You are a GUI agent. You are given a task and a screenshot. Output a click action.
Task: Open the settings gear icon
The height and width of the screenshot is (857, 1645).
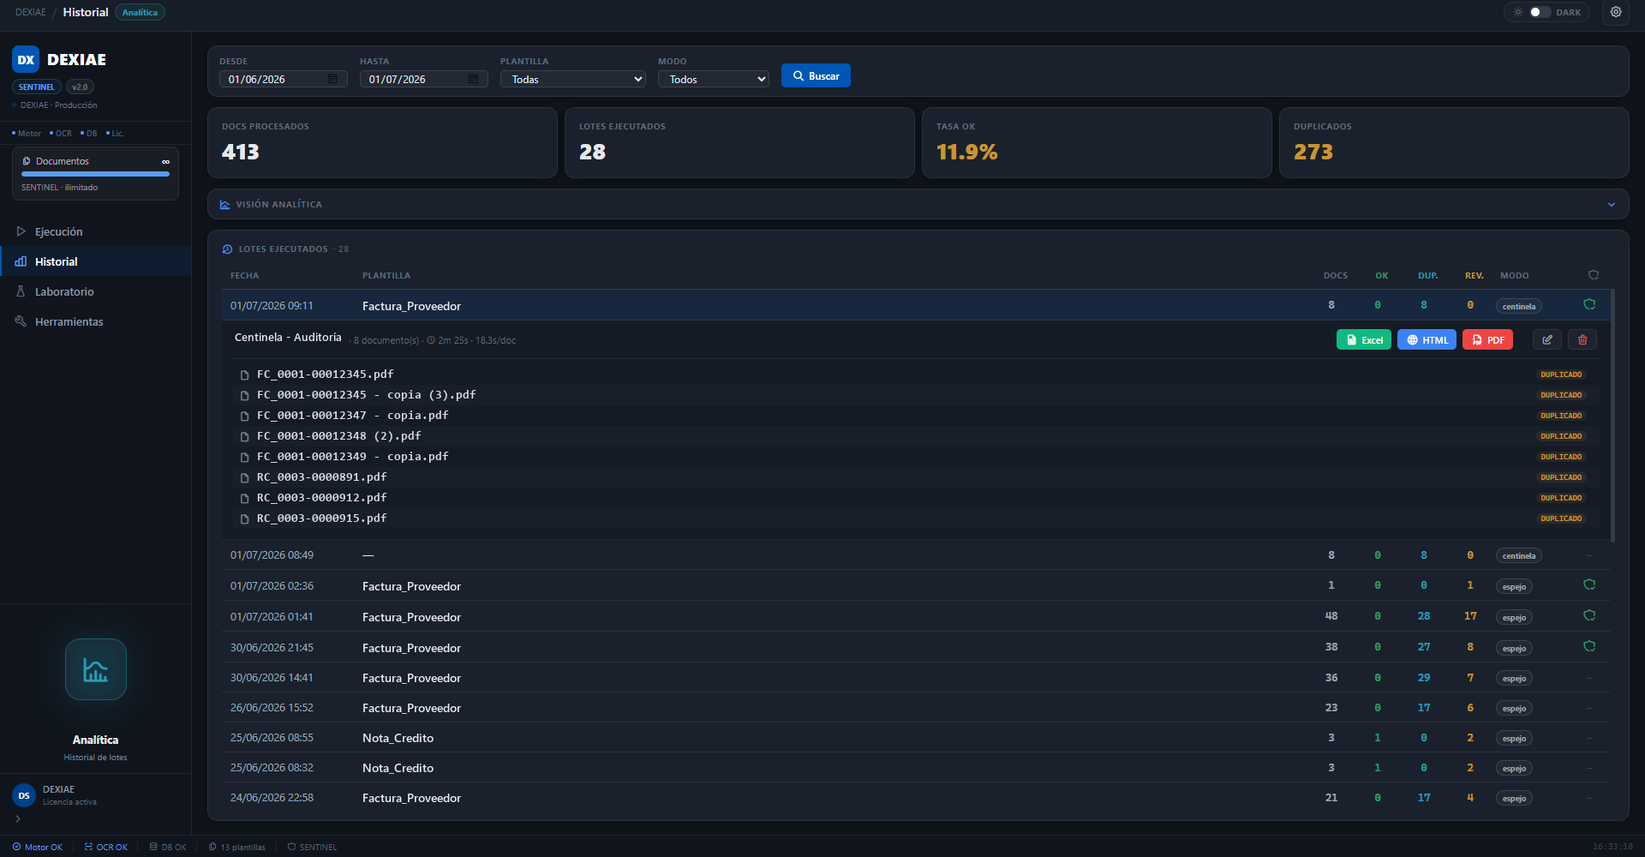pos(1615,12)
